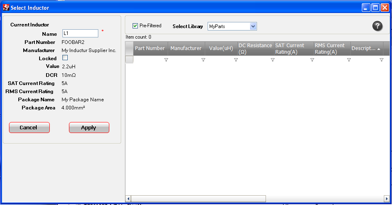The width and height of the screenshot is (392, 205).
Task: Minimize the Select Inductor window
Action: (366, 8)
